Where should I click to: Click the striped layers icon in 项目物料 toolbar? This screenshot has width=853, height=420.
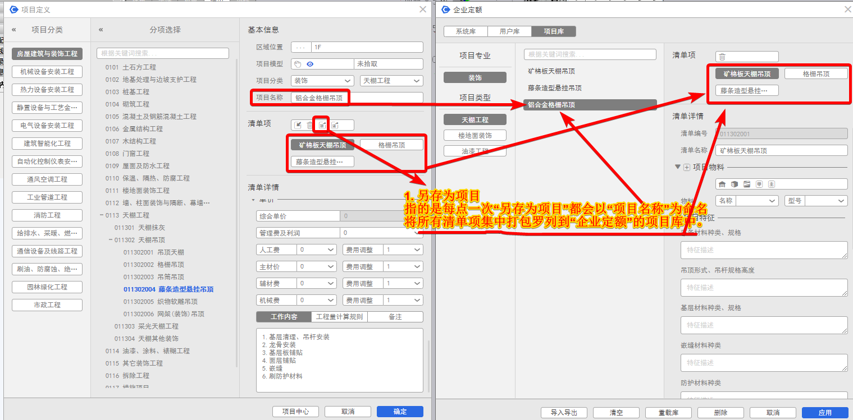(747, 184)
